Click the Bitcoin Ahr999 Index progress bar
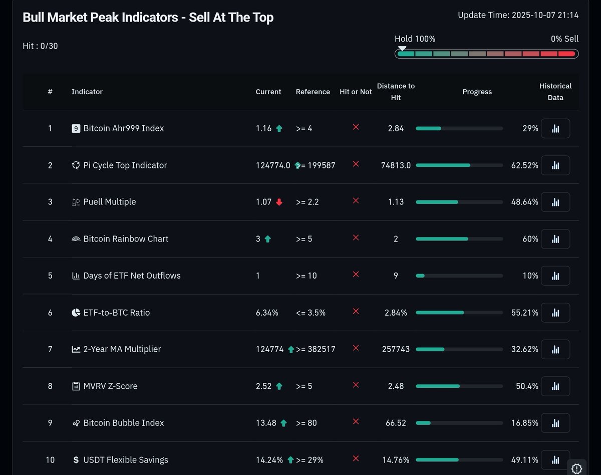601x475 pixels. pyautogui.click(x=459, y=129)
